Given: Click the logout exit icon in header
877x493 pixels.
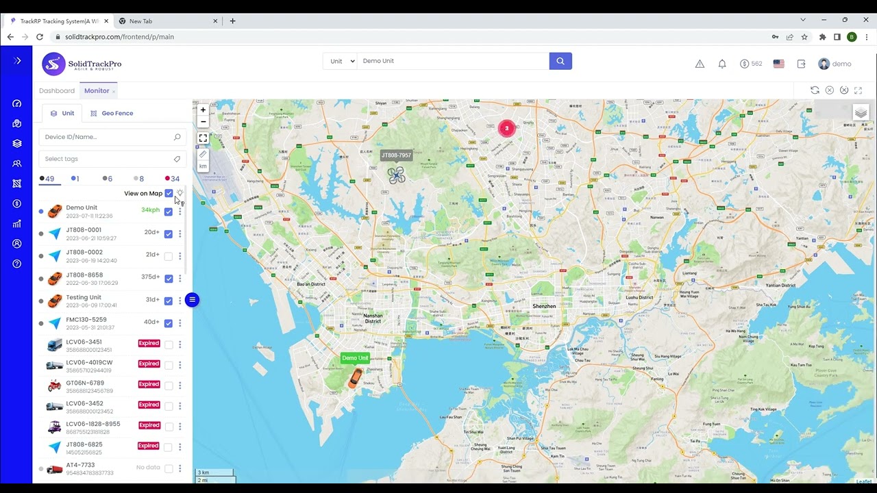Looking at the screenshot, I should 802,64.
